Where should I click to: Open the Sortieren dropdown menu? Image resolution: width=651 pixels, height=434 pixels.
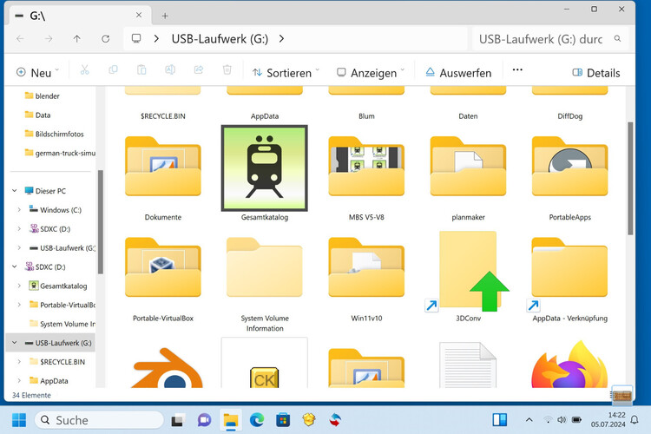[286, 73]
